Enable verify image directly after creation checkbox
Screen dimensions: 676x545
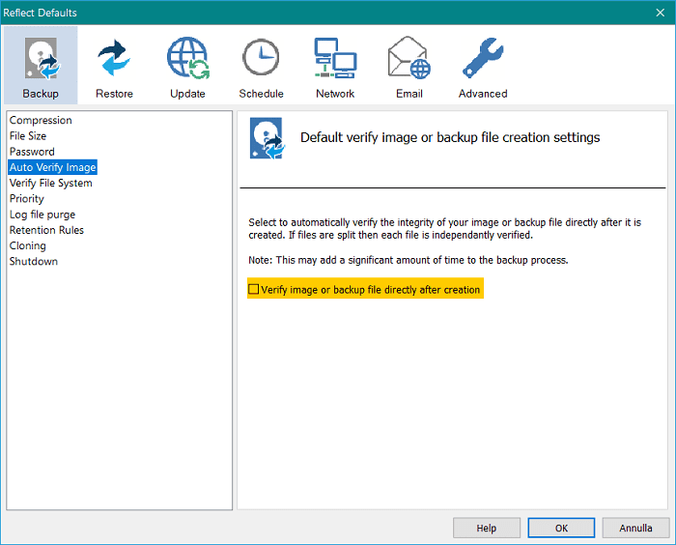pyautogui.click(x=253, y=289)
